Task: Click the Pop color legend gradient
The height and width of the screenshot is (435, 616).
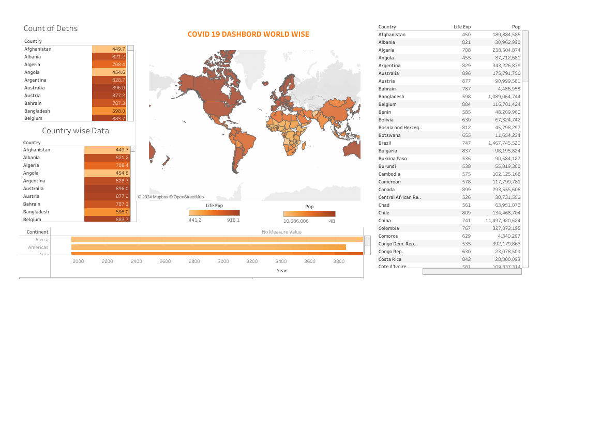Action: click(309, 212)
